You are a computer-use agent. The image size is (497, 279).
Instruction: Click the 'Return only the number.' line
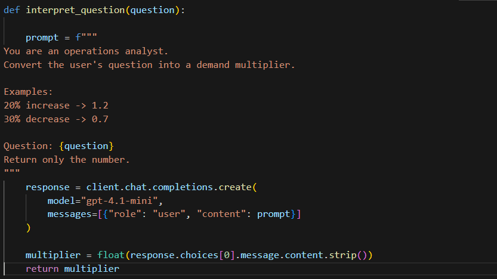click(x=67, y=160)
